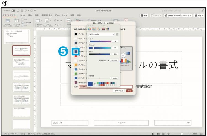This screenshot has height=136, width=207.
Task: Click the 保存 button in the dialog
Action: coord(129,91)
